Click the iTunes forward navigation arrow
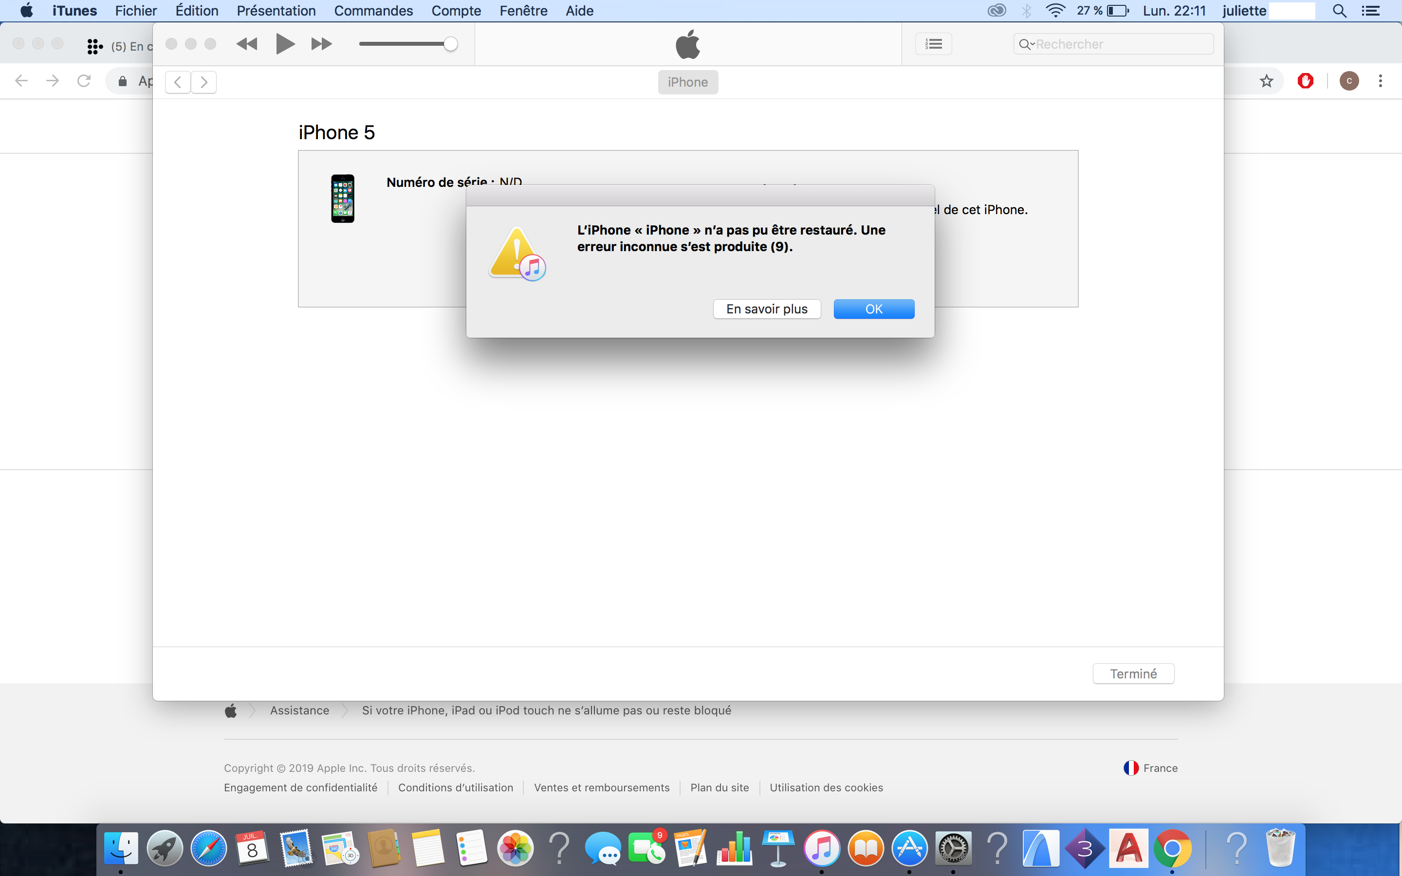Viewport: 1402px width, 876px height. coord(204,82)
